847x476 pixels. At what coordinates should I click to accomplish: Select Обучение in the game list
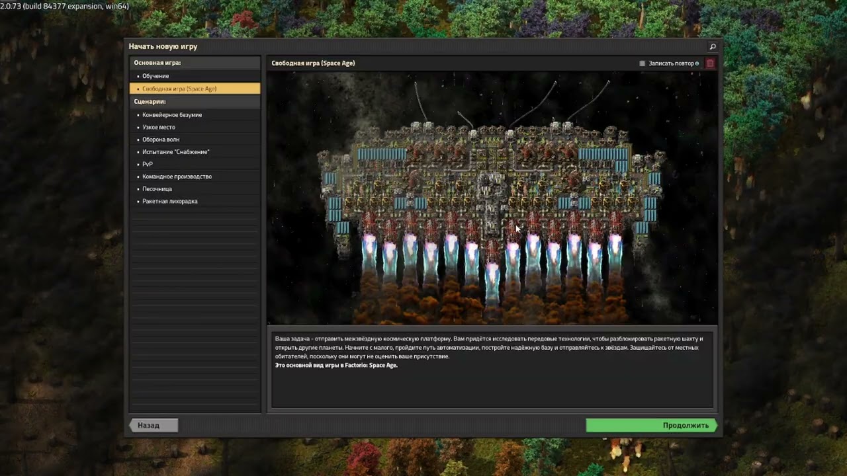[x=195, y=76]
